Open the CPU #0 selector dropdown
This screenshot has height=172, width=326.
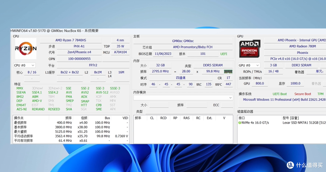click(24, 65)
